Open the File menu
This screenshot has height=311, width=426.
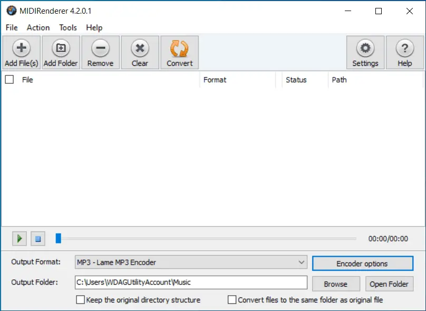click(x=12, y=27)
